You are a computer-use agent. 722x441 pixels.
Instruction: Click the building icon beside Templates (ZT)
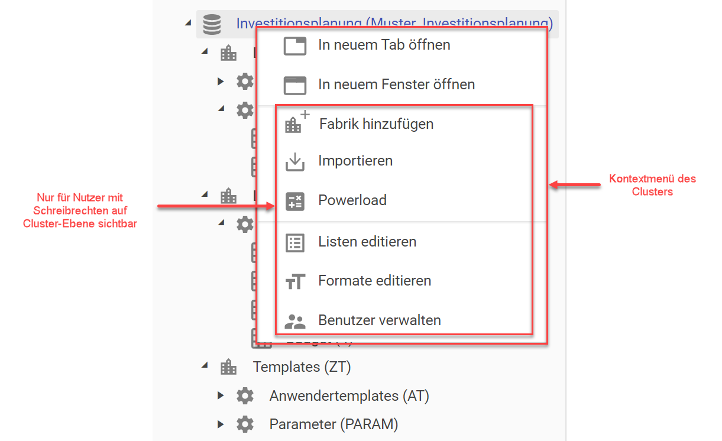coord(228,367)
